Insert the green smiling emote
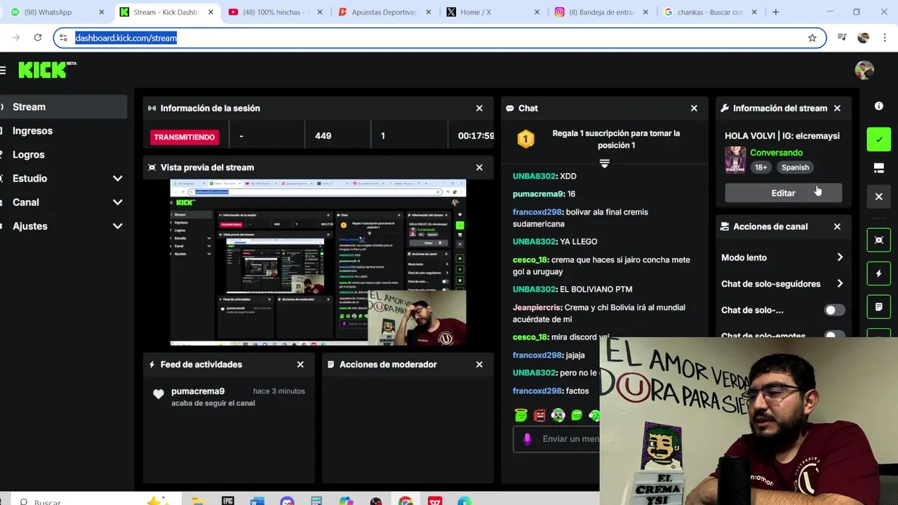This screenshot has height=505, width=898. tap(577, 416)
